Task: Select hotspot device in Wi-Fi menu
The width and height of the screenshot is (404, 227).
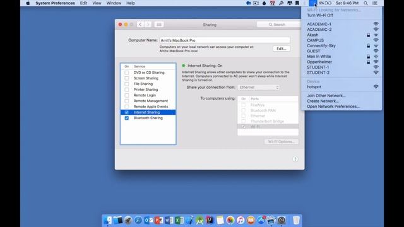Action: click(x=342, y=87)
